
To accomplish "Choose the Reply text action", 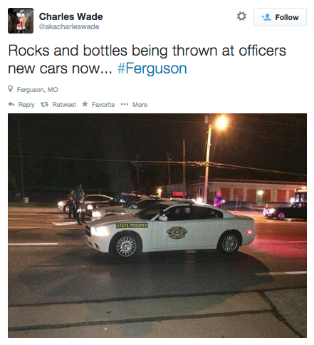I will pos(26,105).
